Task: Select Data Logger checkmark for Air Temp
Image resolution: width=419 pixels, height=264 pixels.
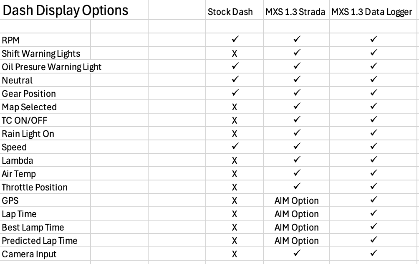Action: click(374, 174)
